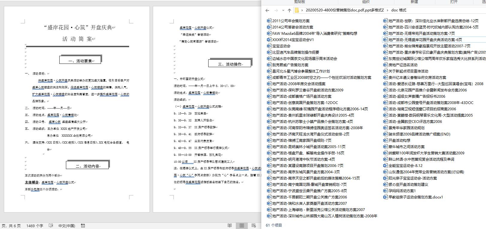Screen dimensions: 486x229
Task: Click 中文(中国) language in status bar
Action: [67, 226]
